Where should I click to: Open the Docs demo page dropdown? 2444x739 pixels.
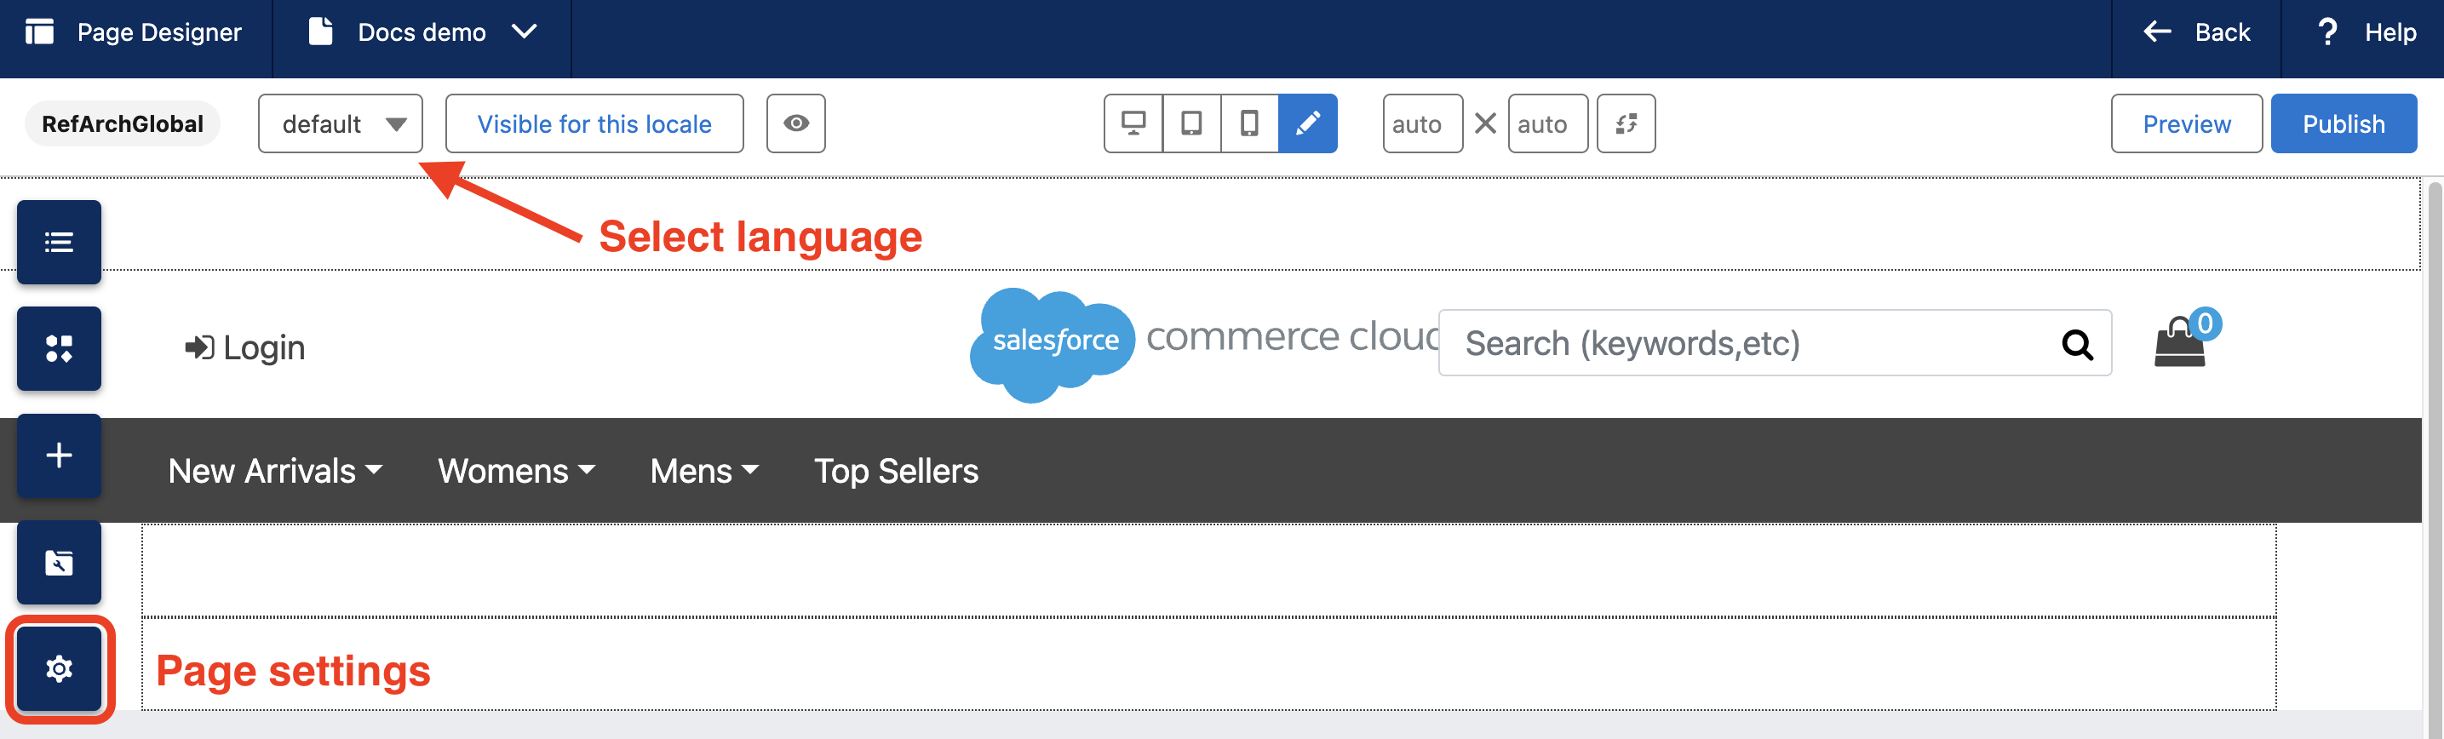point(423,32)
